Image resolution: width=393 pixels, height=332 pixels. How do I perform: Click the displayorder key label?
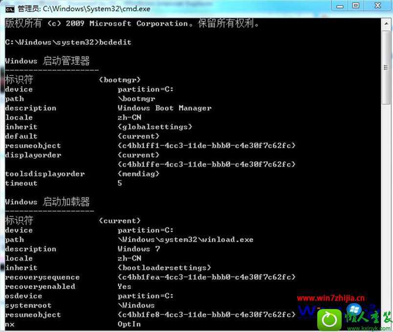coord(33,155)
